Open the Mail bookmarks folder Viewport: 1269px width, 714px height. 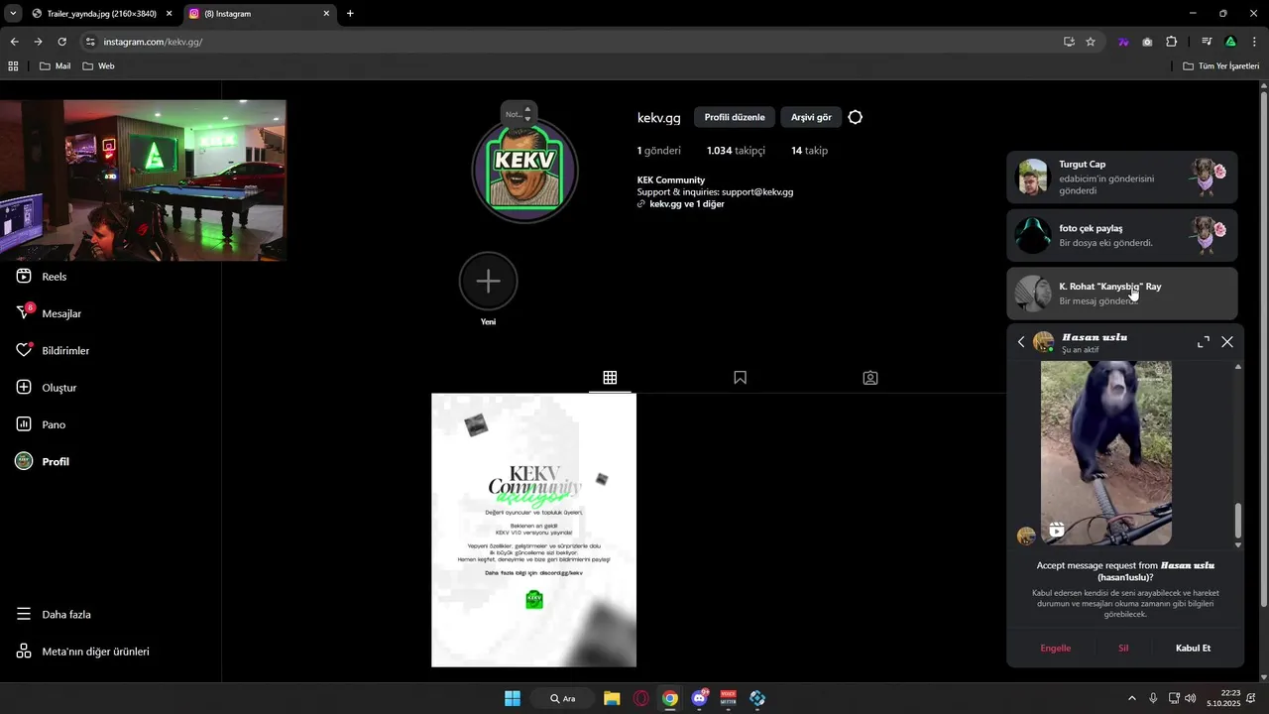[55, 65]
